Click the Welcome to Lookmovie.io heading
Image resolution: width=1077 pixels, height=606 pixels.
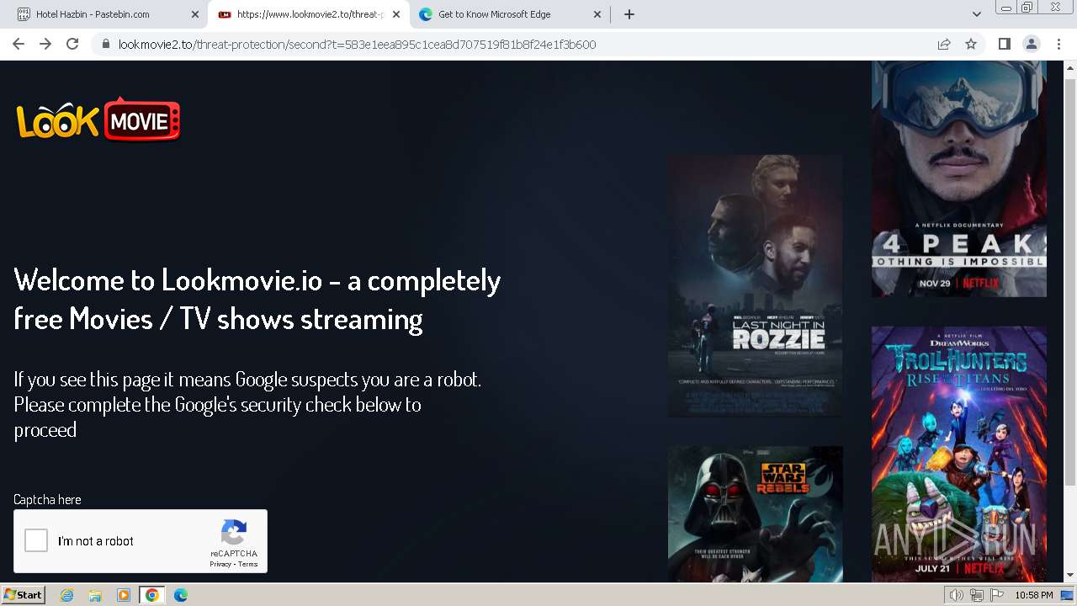(257, 299)
